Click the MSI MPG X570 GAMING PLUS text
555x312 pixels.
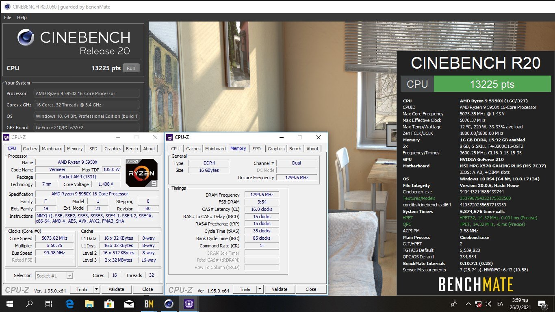pos(503,166)
